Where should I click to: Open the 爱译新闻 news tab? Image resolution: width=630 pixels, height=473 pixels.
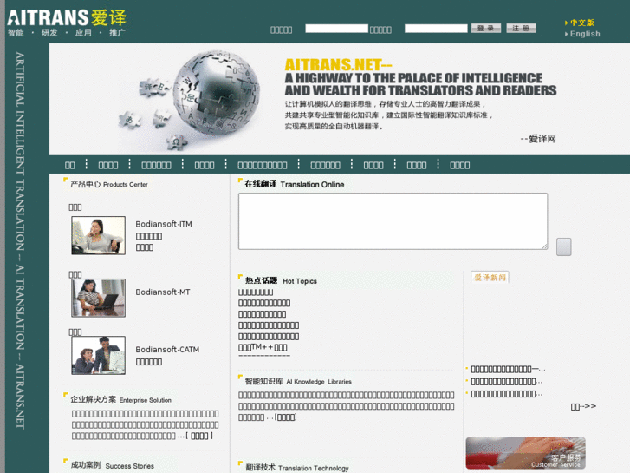pos(490,278)
